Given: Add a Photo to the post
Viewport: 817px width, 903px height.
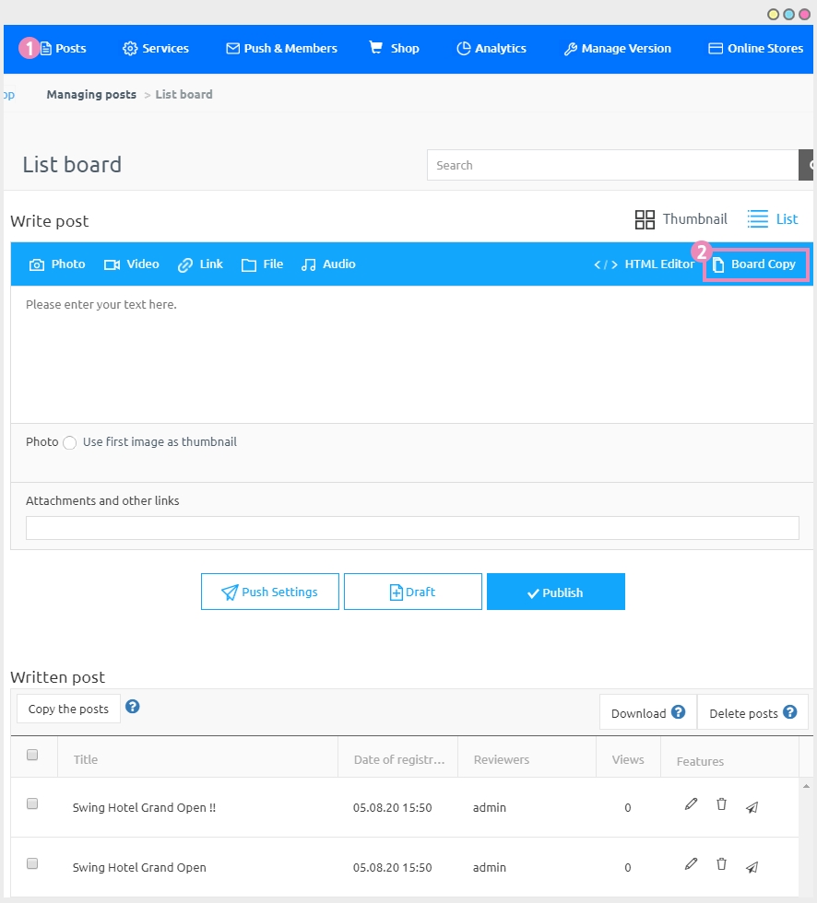Looking at the screenshot, I should point(57,264).
